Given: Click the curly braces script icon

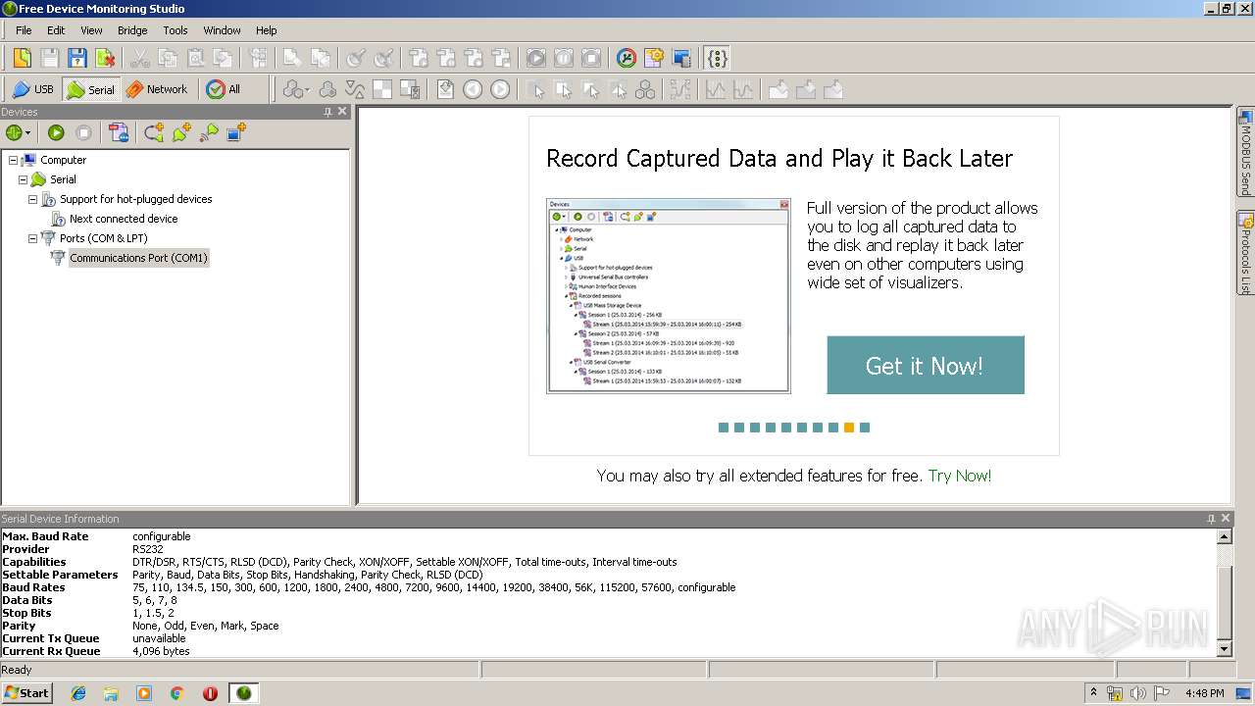Looking at the screenshot, I should click(718, 58).
